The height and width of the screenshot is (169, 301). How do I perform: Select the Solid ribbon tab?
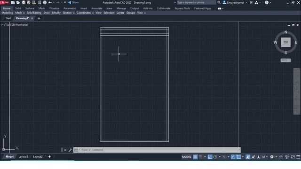18,8
